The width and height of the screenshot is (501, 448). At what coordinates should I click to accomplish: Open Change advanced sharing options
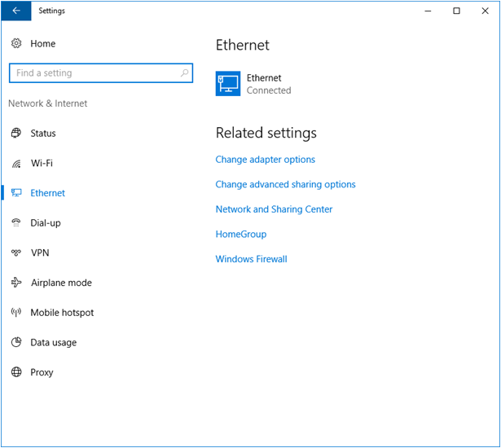pos(285,185)
